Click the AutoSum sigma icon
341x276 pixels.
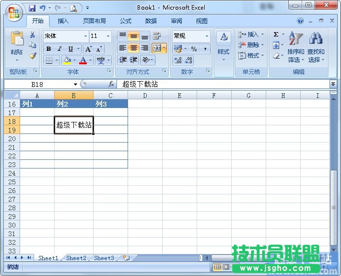coord(276,35)
